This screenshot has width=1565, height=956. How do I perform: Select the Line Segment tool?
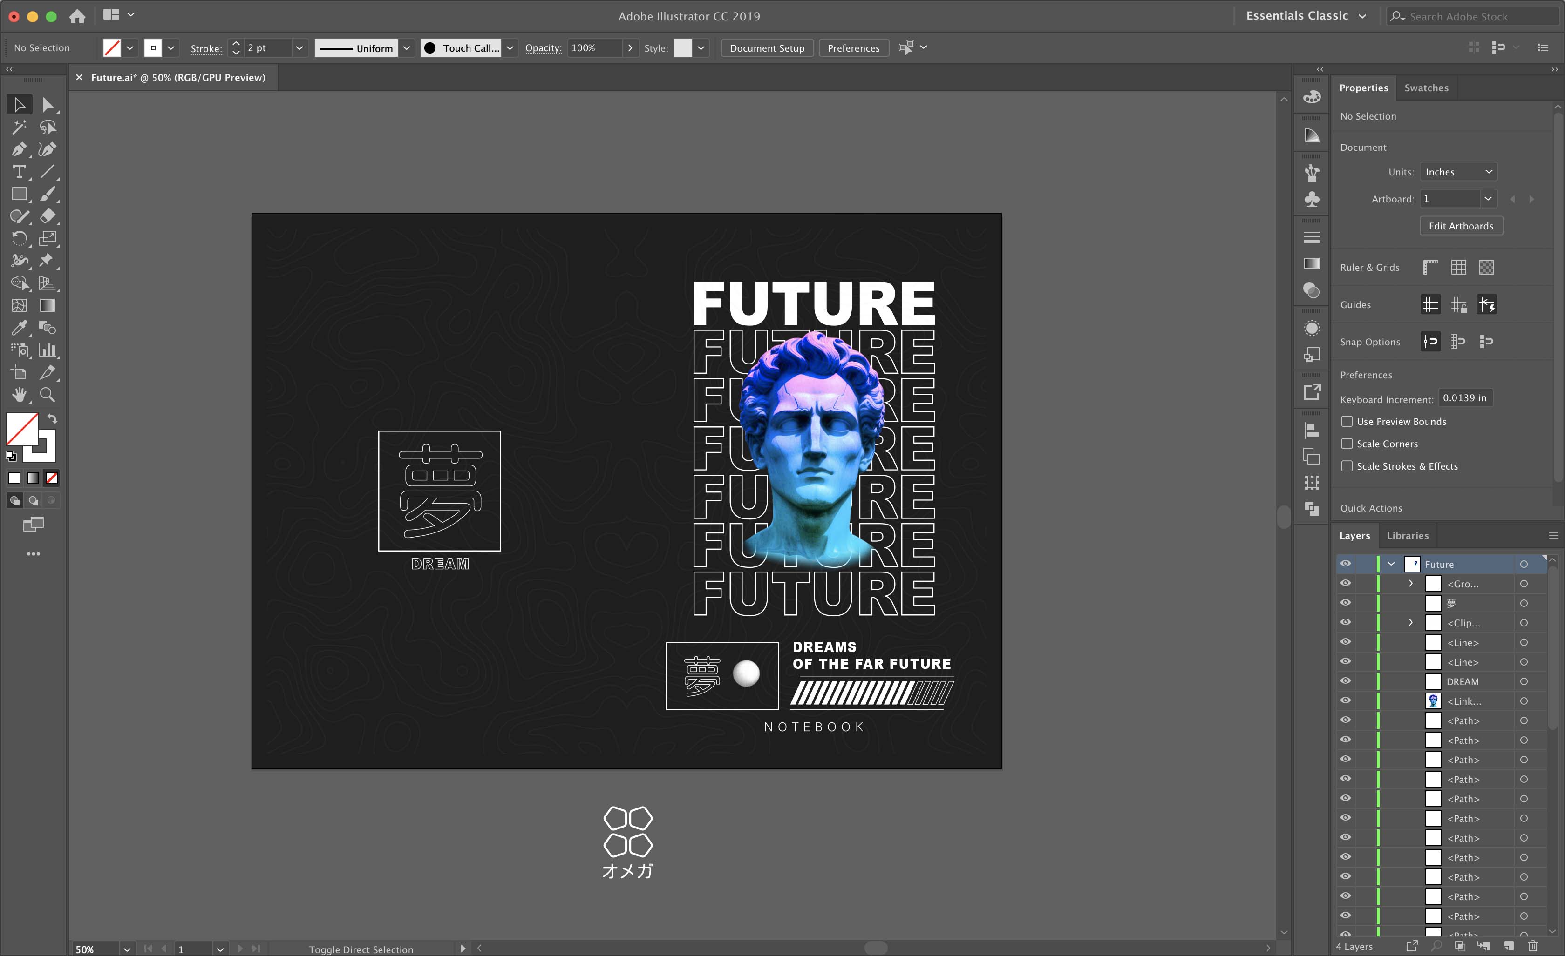48,171
